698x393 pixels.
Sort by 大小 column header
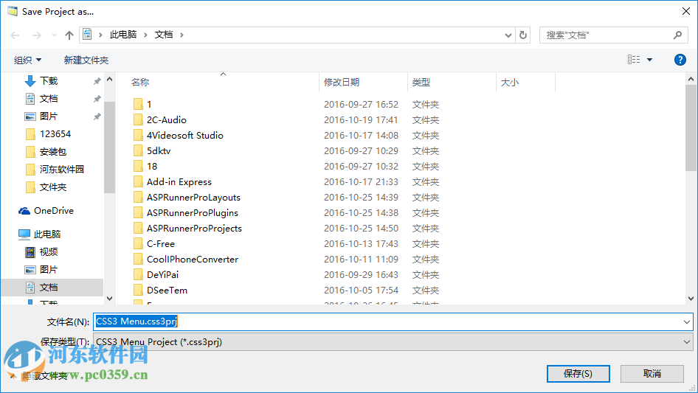point(509,83)
